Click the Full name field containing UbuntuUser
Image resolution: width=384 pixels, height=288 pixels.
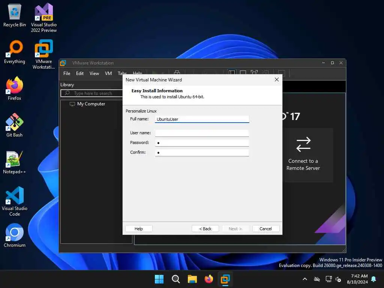202,119
